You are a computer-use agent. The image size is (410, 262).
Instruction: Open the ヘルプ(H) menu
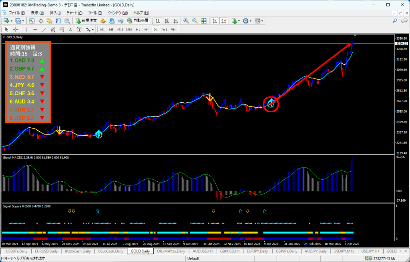[141, 12]
